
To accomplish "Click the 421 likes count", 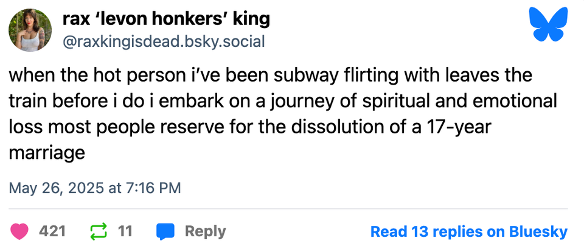I will 52,231.
